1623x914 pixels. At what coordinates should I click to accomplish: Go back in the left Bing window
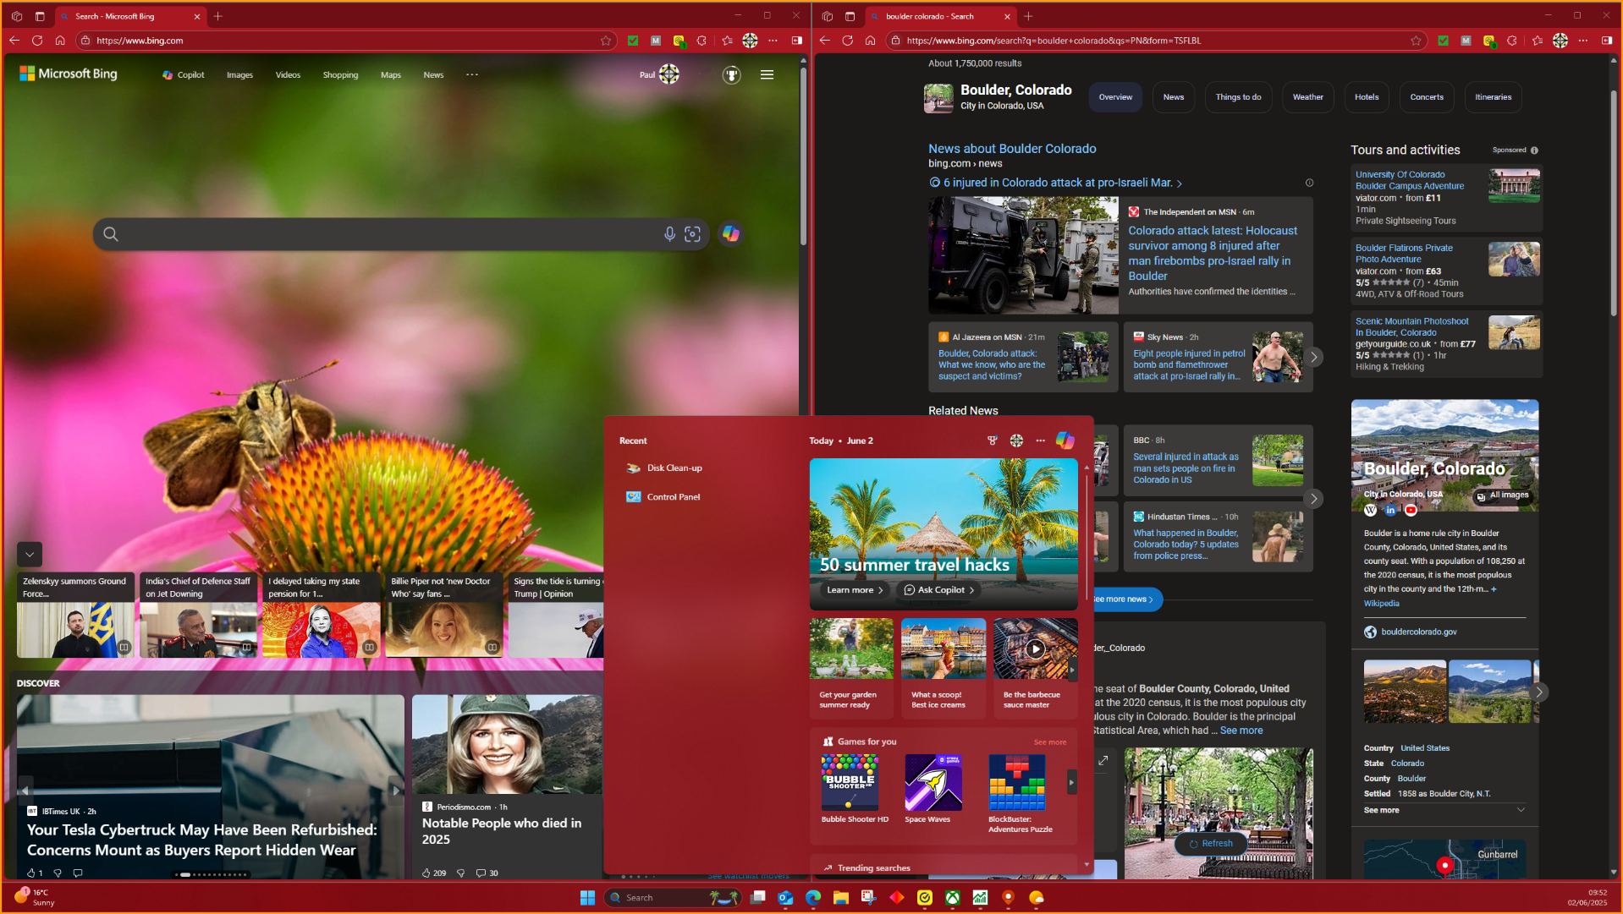(x=14, y=41)
